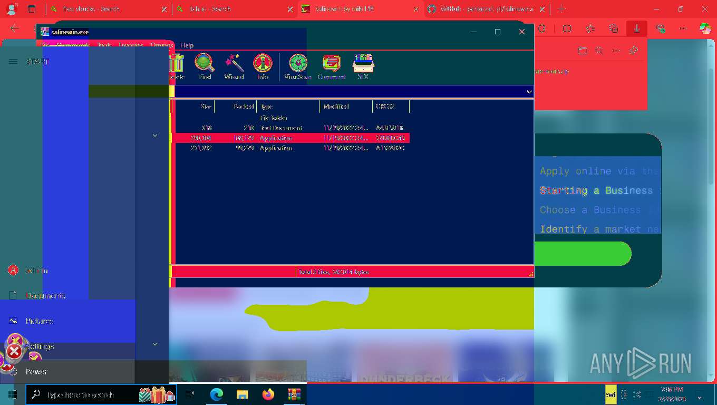The height and width of the screenshot is (405, 717).
Task: Click 'Identify a market' text on webpage
Action: (590, 229)
